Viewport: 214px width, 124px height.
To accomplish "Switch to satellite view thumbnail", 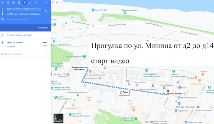I will click(x=59, y=118).
